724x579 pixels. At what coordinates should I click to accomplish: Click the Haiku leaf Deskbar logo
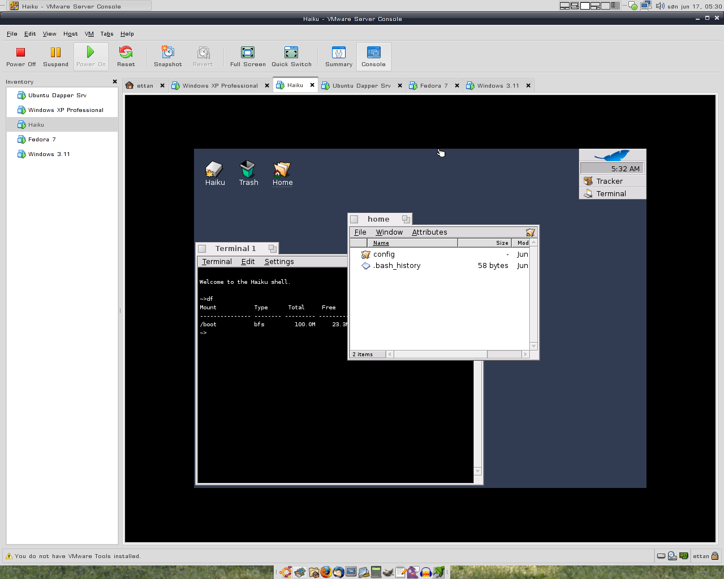click(613, 155)
